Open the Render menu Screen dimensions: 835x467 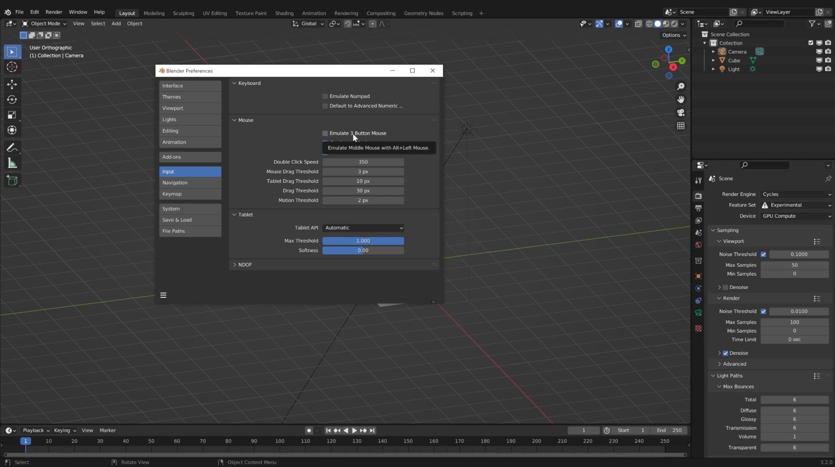[54, 12]
